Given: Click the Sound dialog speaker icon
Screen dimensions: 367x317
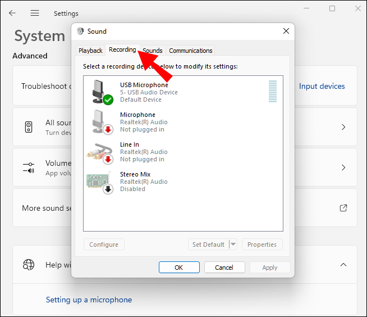Looking at the screenshot, I should (80, 31).
